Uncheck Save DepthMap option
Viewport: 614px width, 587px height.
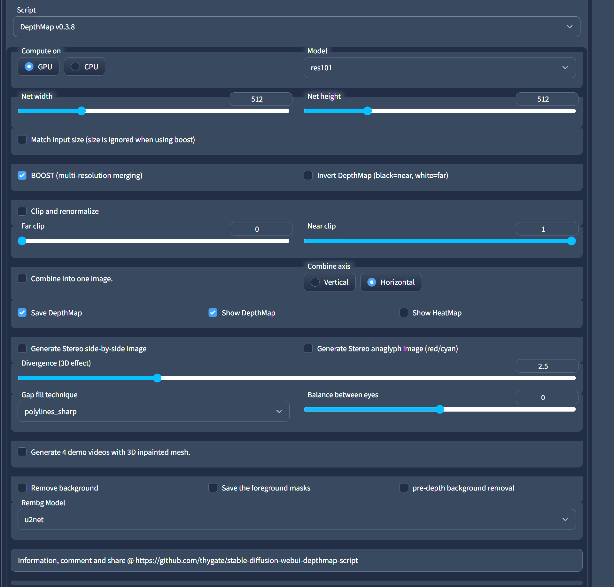coord(22,313)
